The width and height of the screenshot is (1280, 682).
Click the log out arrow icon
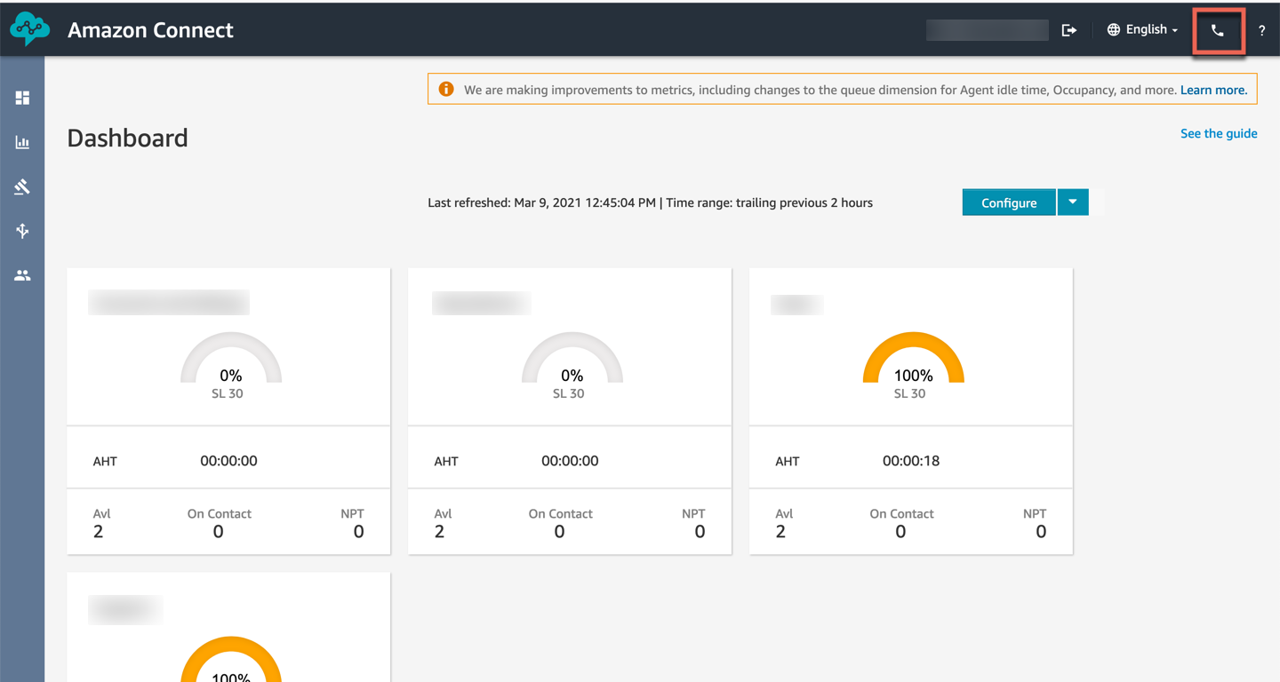[x=1068, y=30]
